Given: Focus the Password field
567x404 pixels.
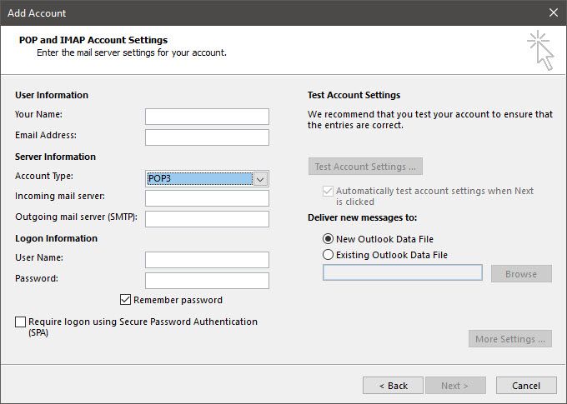Looking at the screenshot, I should (207, 281).
